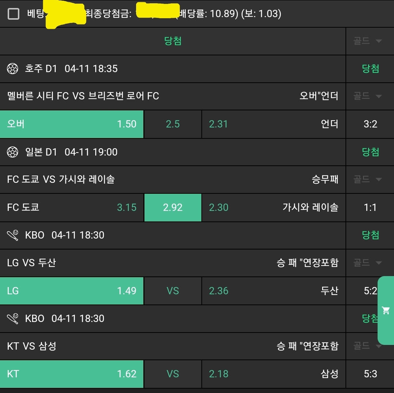Pick FC 도쿄 win at 3.15
This screenshot has height=393, width=394.
(72, 208)
